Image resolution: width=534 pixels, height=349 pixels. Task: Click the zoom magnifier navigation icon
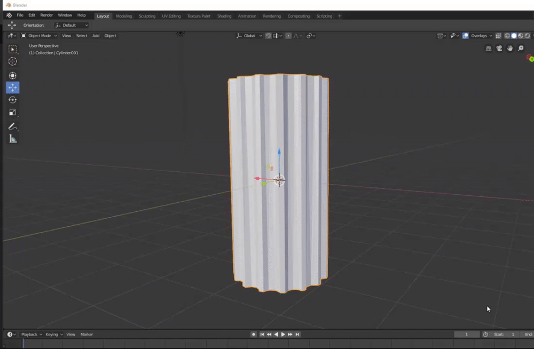click(x=521, y=49)
